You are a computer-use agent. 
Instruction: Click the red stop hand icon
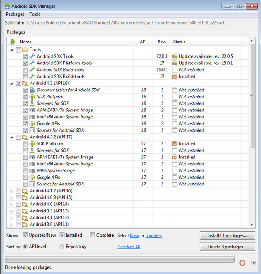242,263
